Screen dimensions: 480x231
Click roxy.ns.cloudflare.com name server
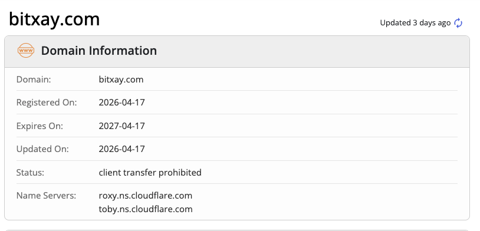146,196
